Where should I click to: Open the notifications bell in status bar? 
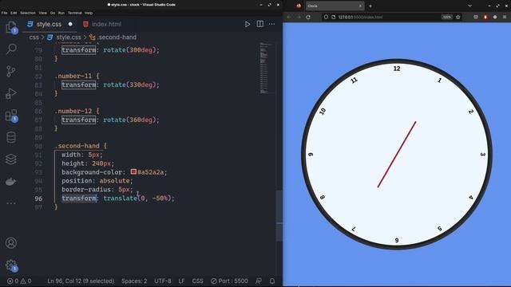(272, 281)
